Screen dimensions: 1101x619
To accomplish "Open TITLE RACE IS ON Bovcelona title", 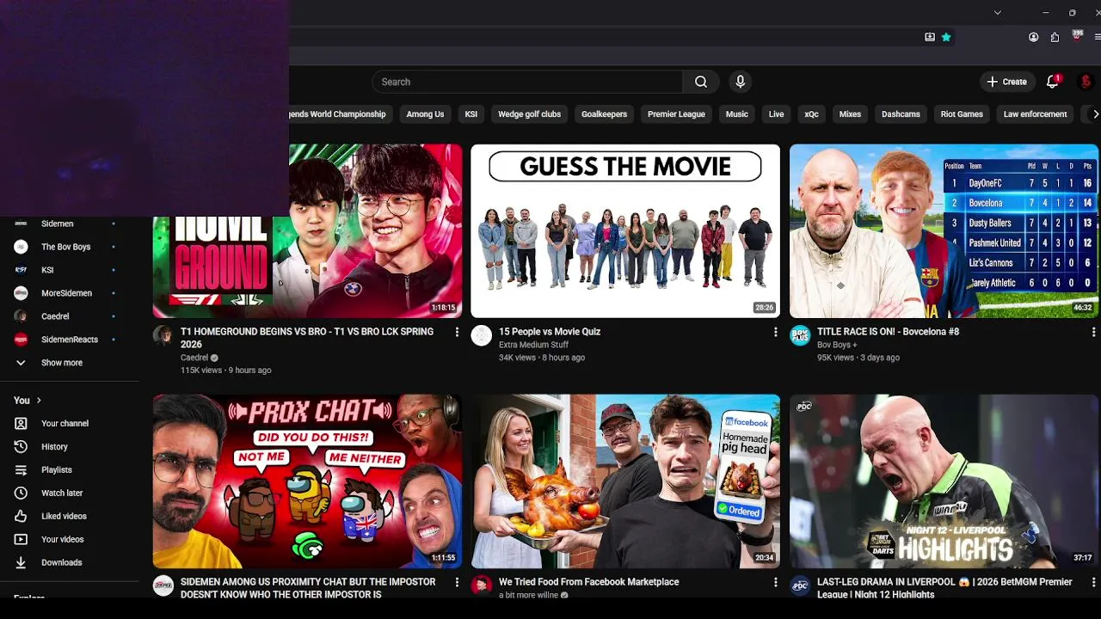I will click(888, 331).
